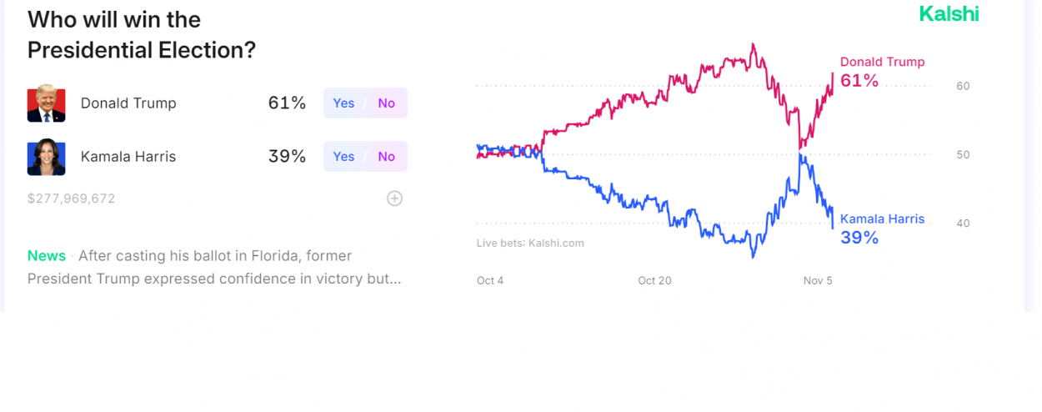
Task: Click the Oct 20 axis date
Action: 654,281
